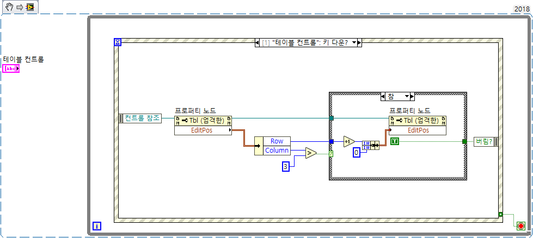Select the Increment (+1) node
The image size is (533, 238).
coord(349,141)
